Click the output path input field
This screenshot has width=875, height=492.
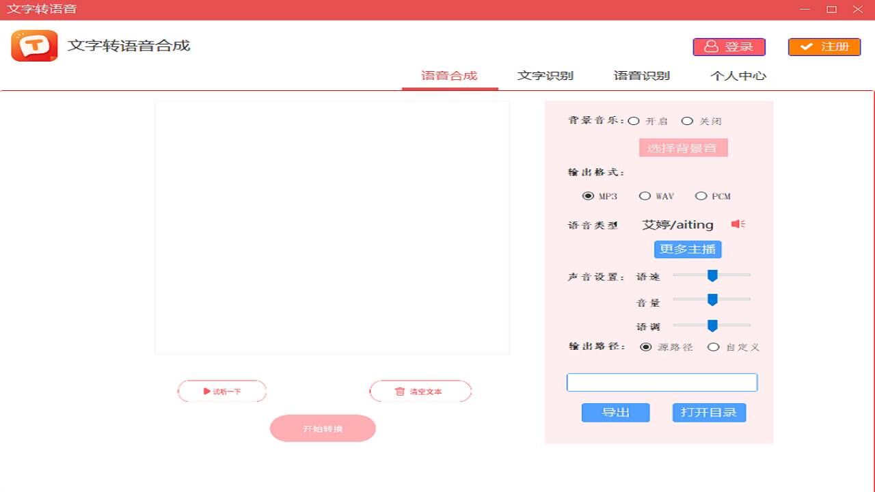click(661, 381)
